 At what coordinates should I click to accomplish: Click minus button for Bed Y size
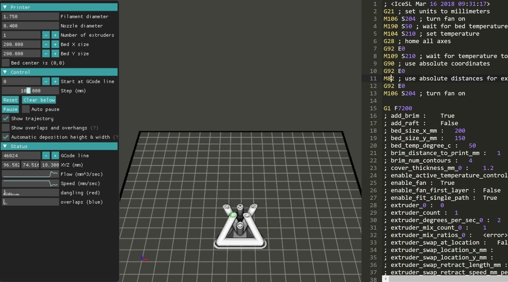(46, 54)
